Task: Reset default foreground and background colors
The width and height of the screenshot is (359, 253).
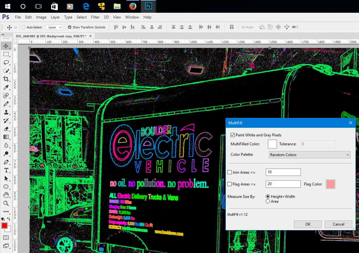Action: pos(3,219)
